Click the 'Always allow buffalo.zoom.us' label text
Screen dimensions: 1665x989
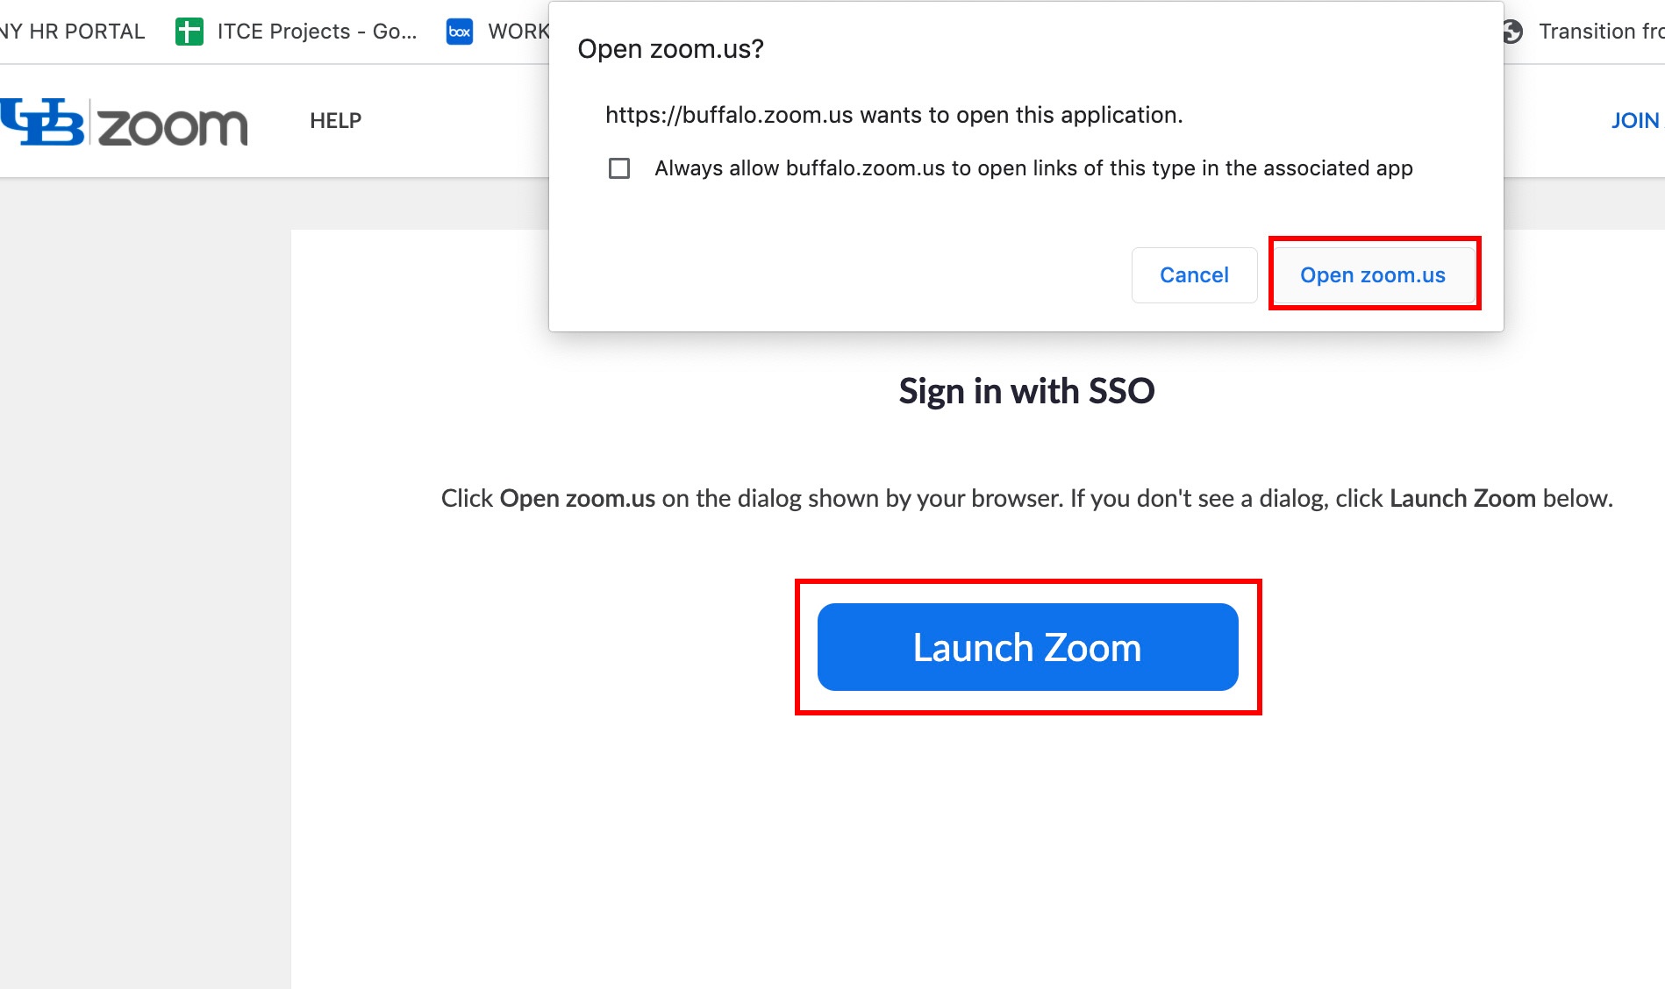pos(1033,168)
